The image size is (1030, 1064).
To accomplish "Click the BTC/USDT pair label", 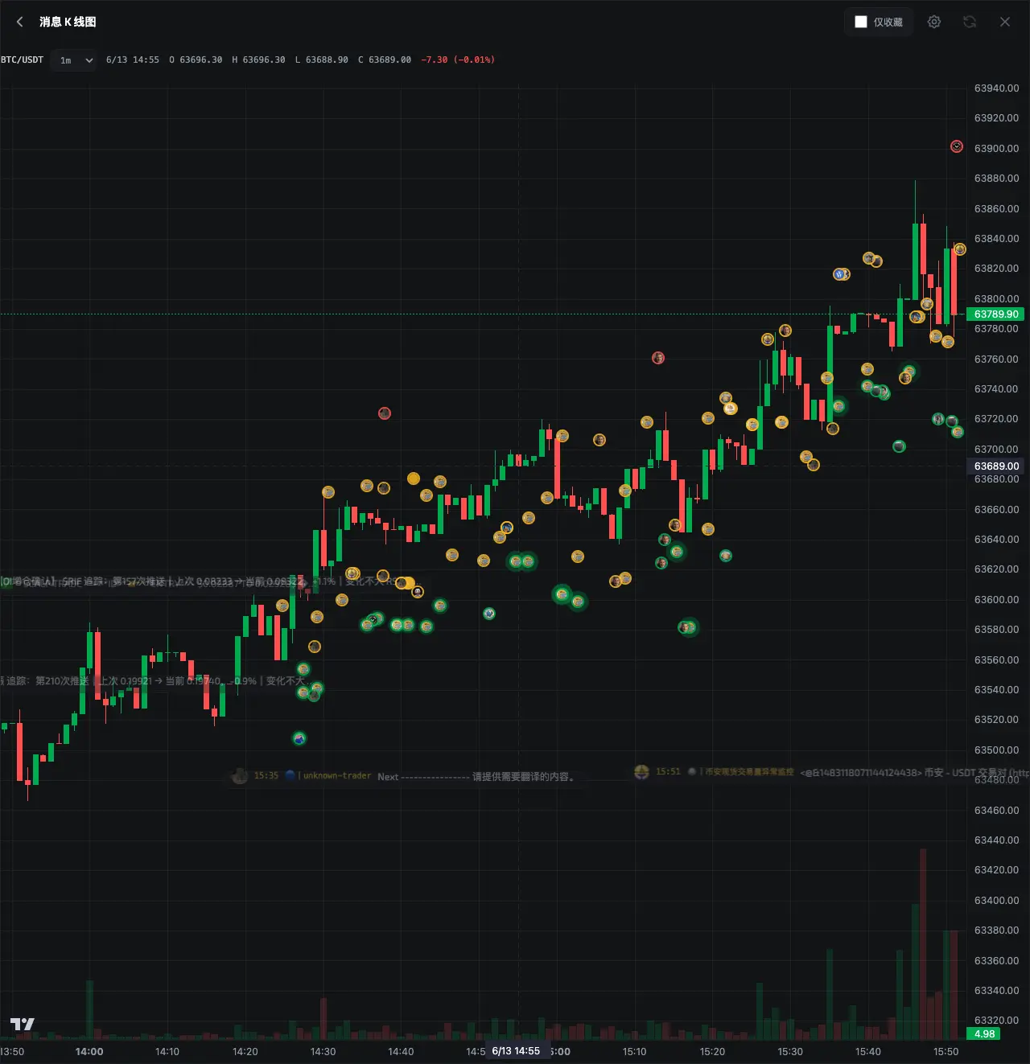I will point(22,60).
